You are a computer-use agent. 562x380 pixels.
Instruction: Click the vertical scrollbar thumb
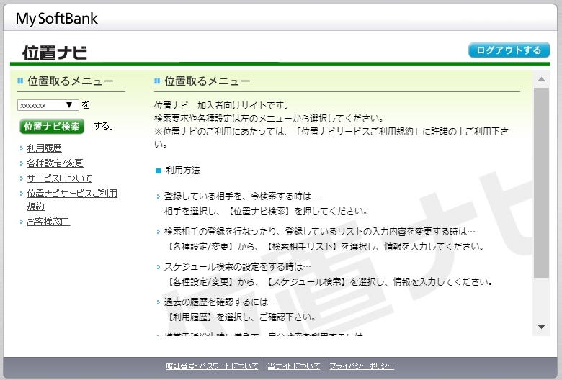click(541, 183)
